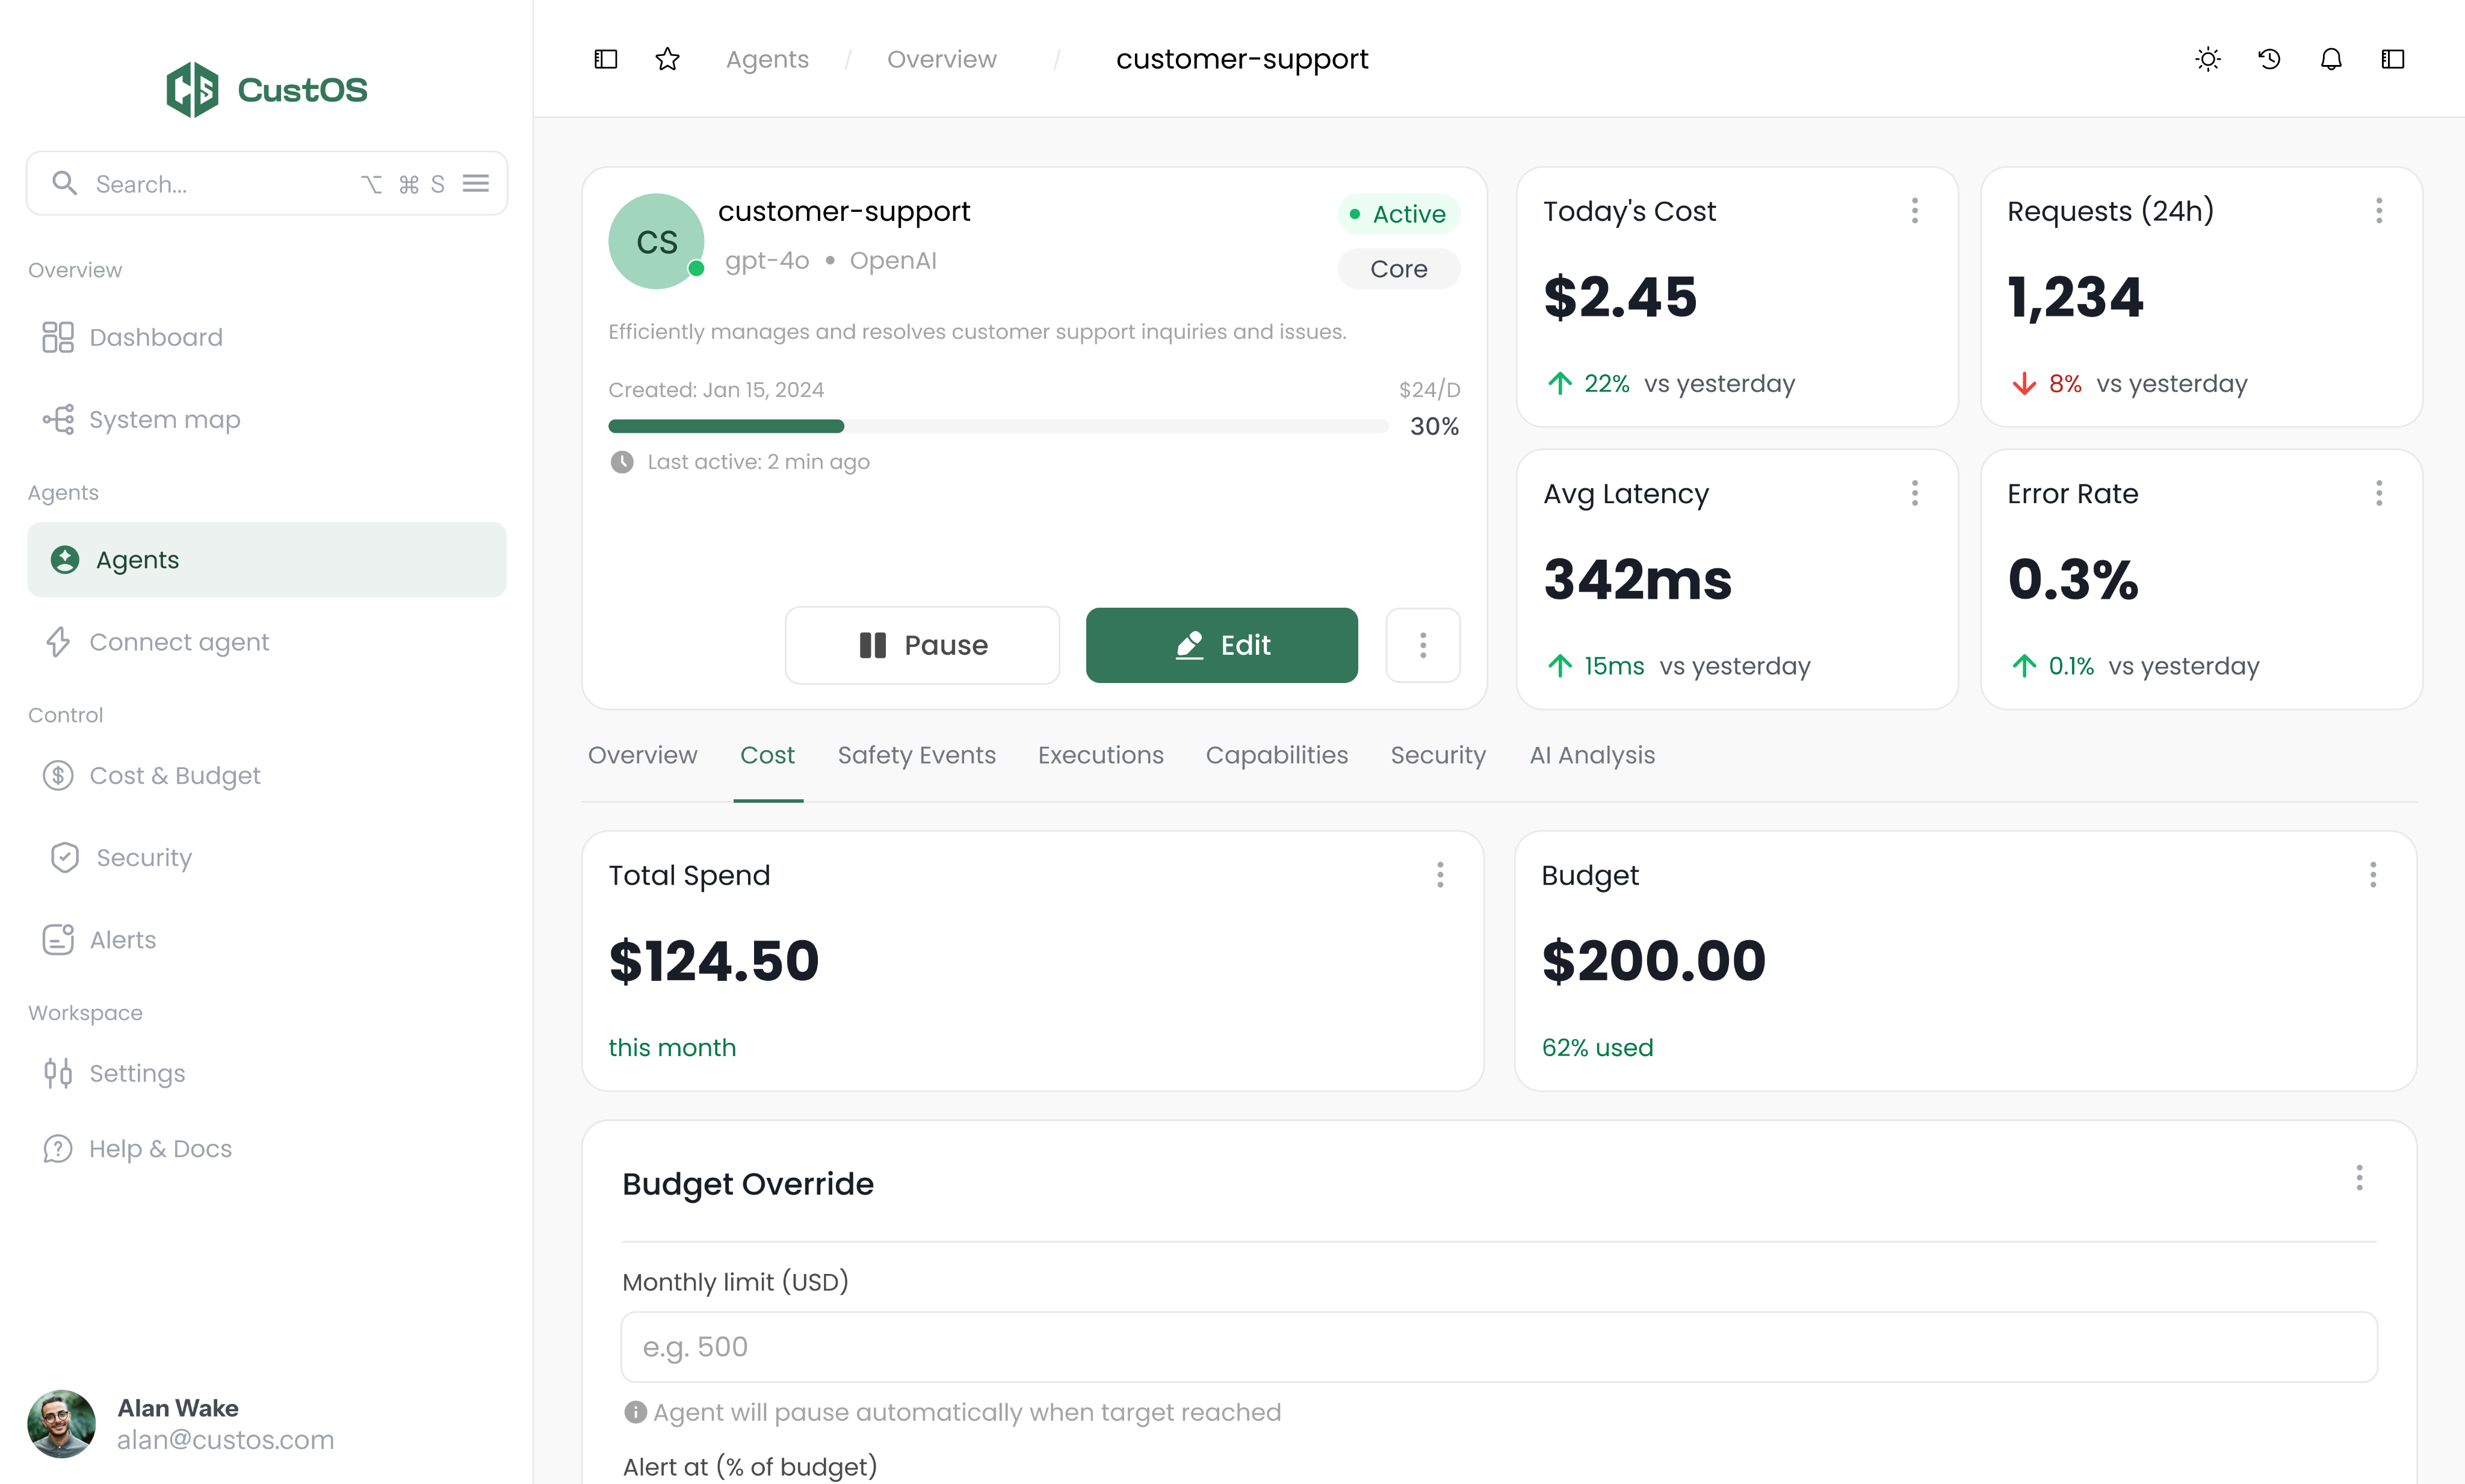Switch to the Security tab
This screenshot has height=1484, width=2465.
click(x=1438, y=755)
